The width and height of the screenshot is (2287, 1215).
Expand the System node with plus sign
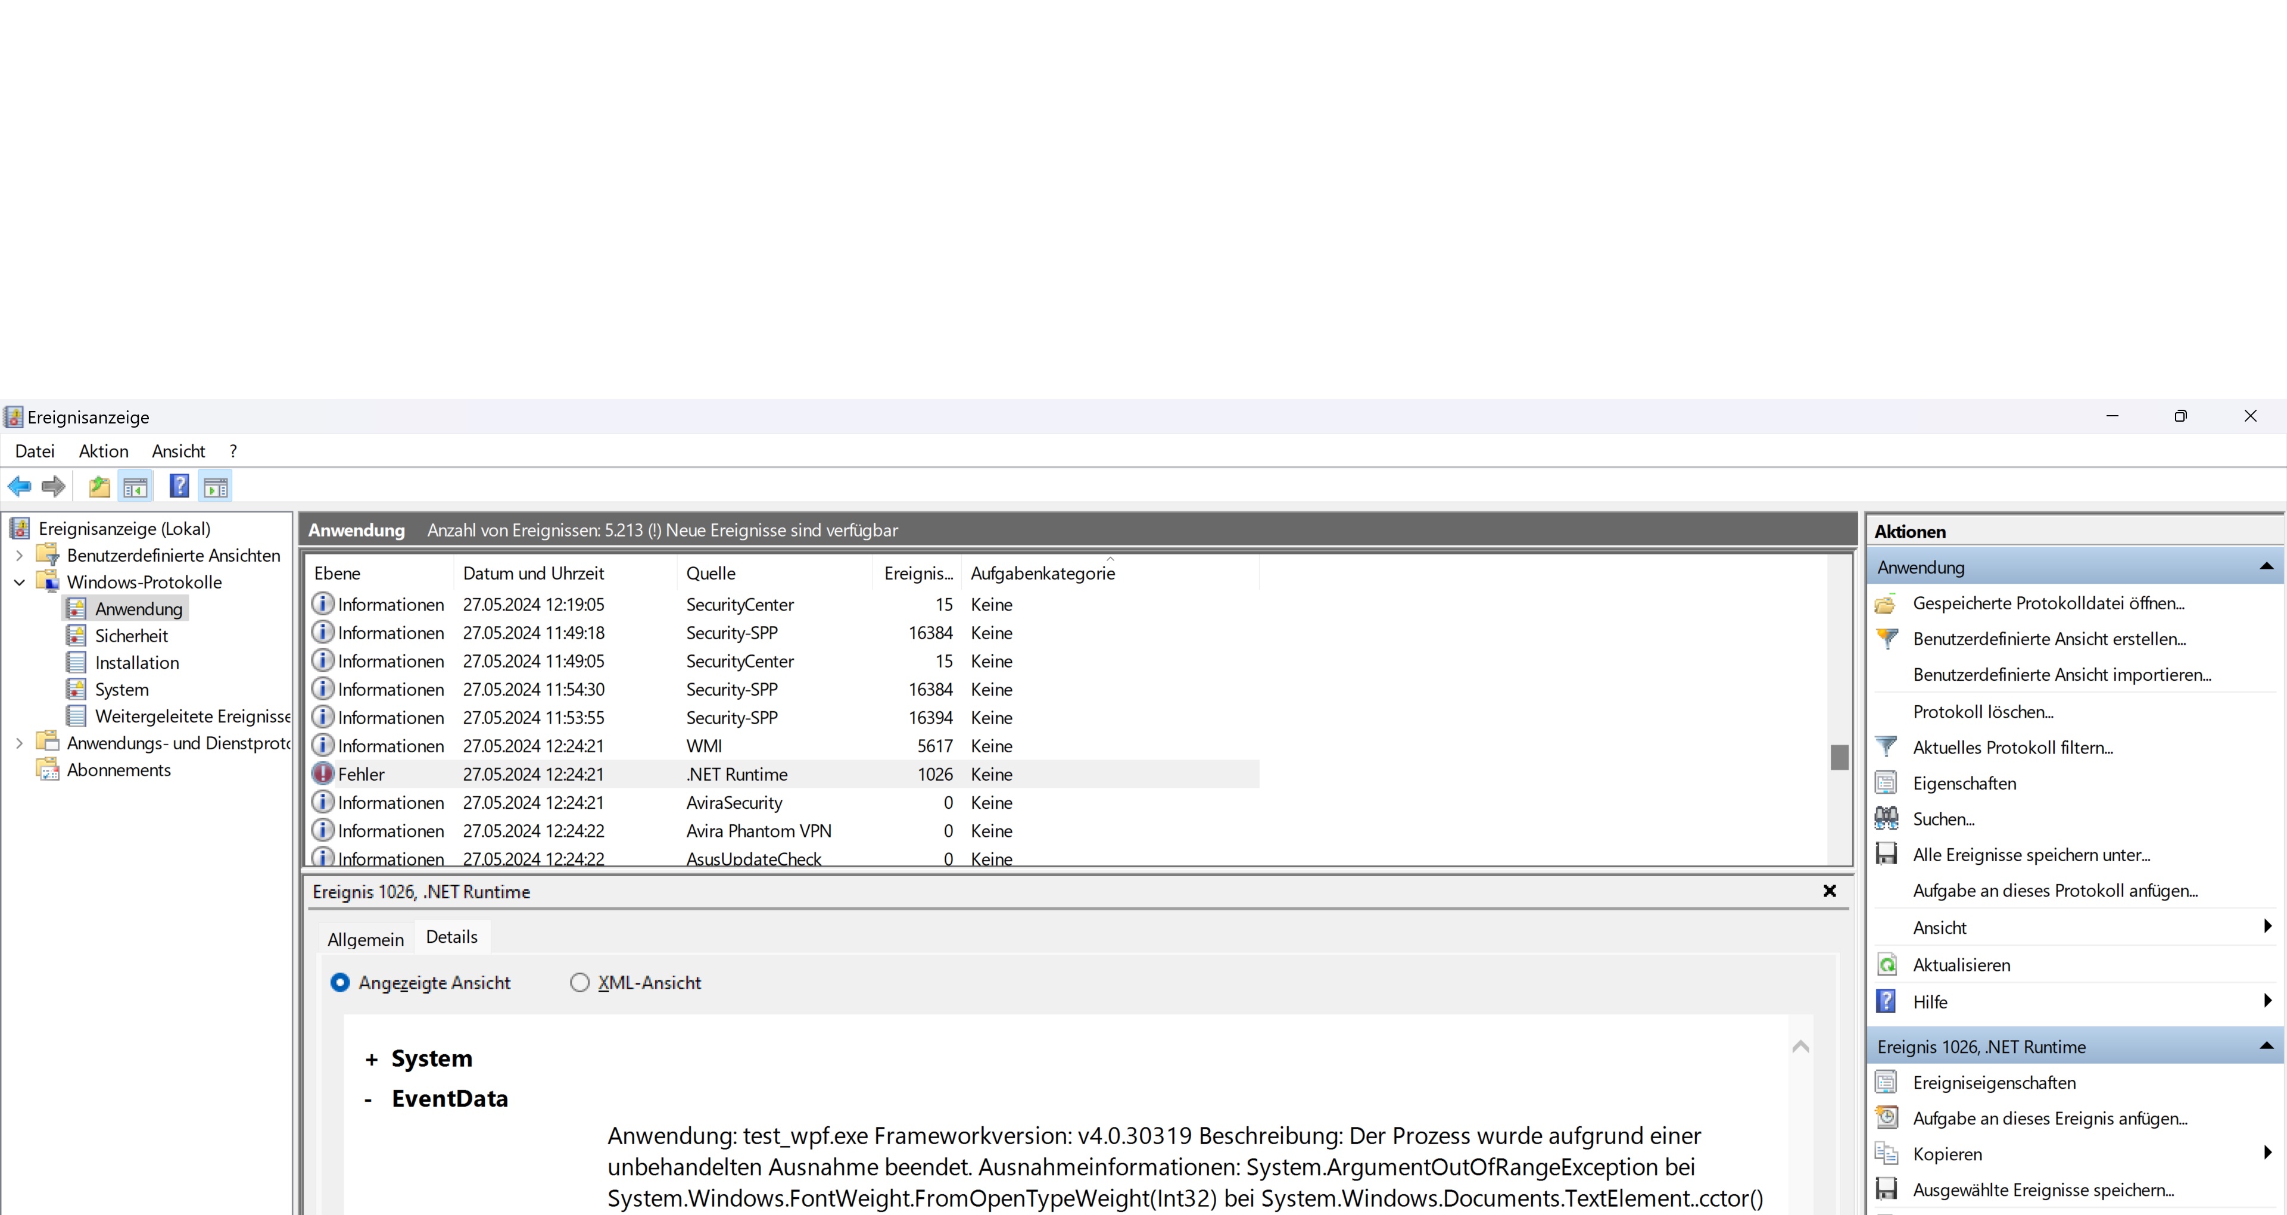tap(371, 1060)
